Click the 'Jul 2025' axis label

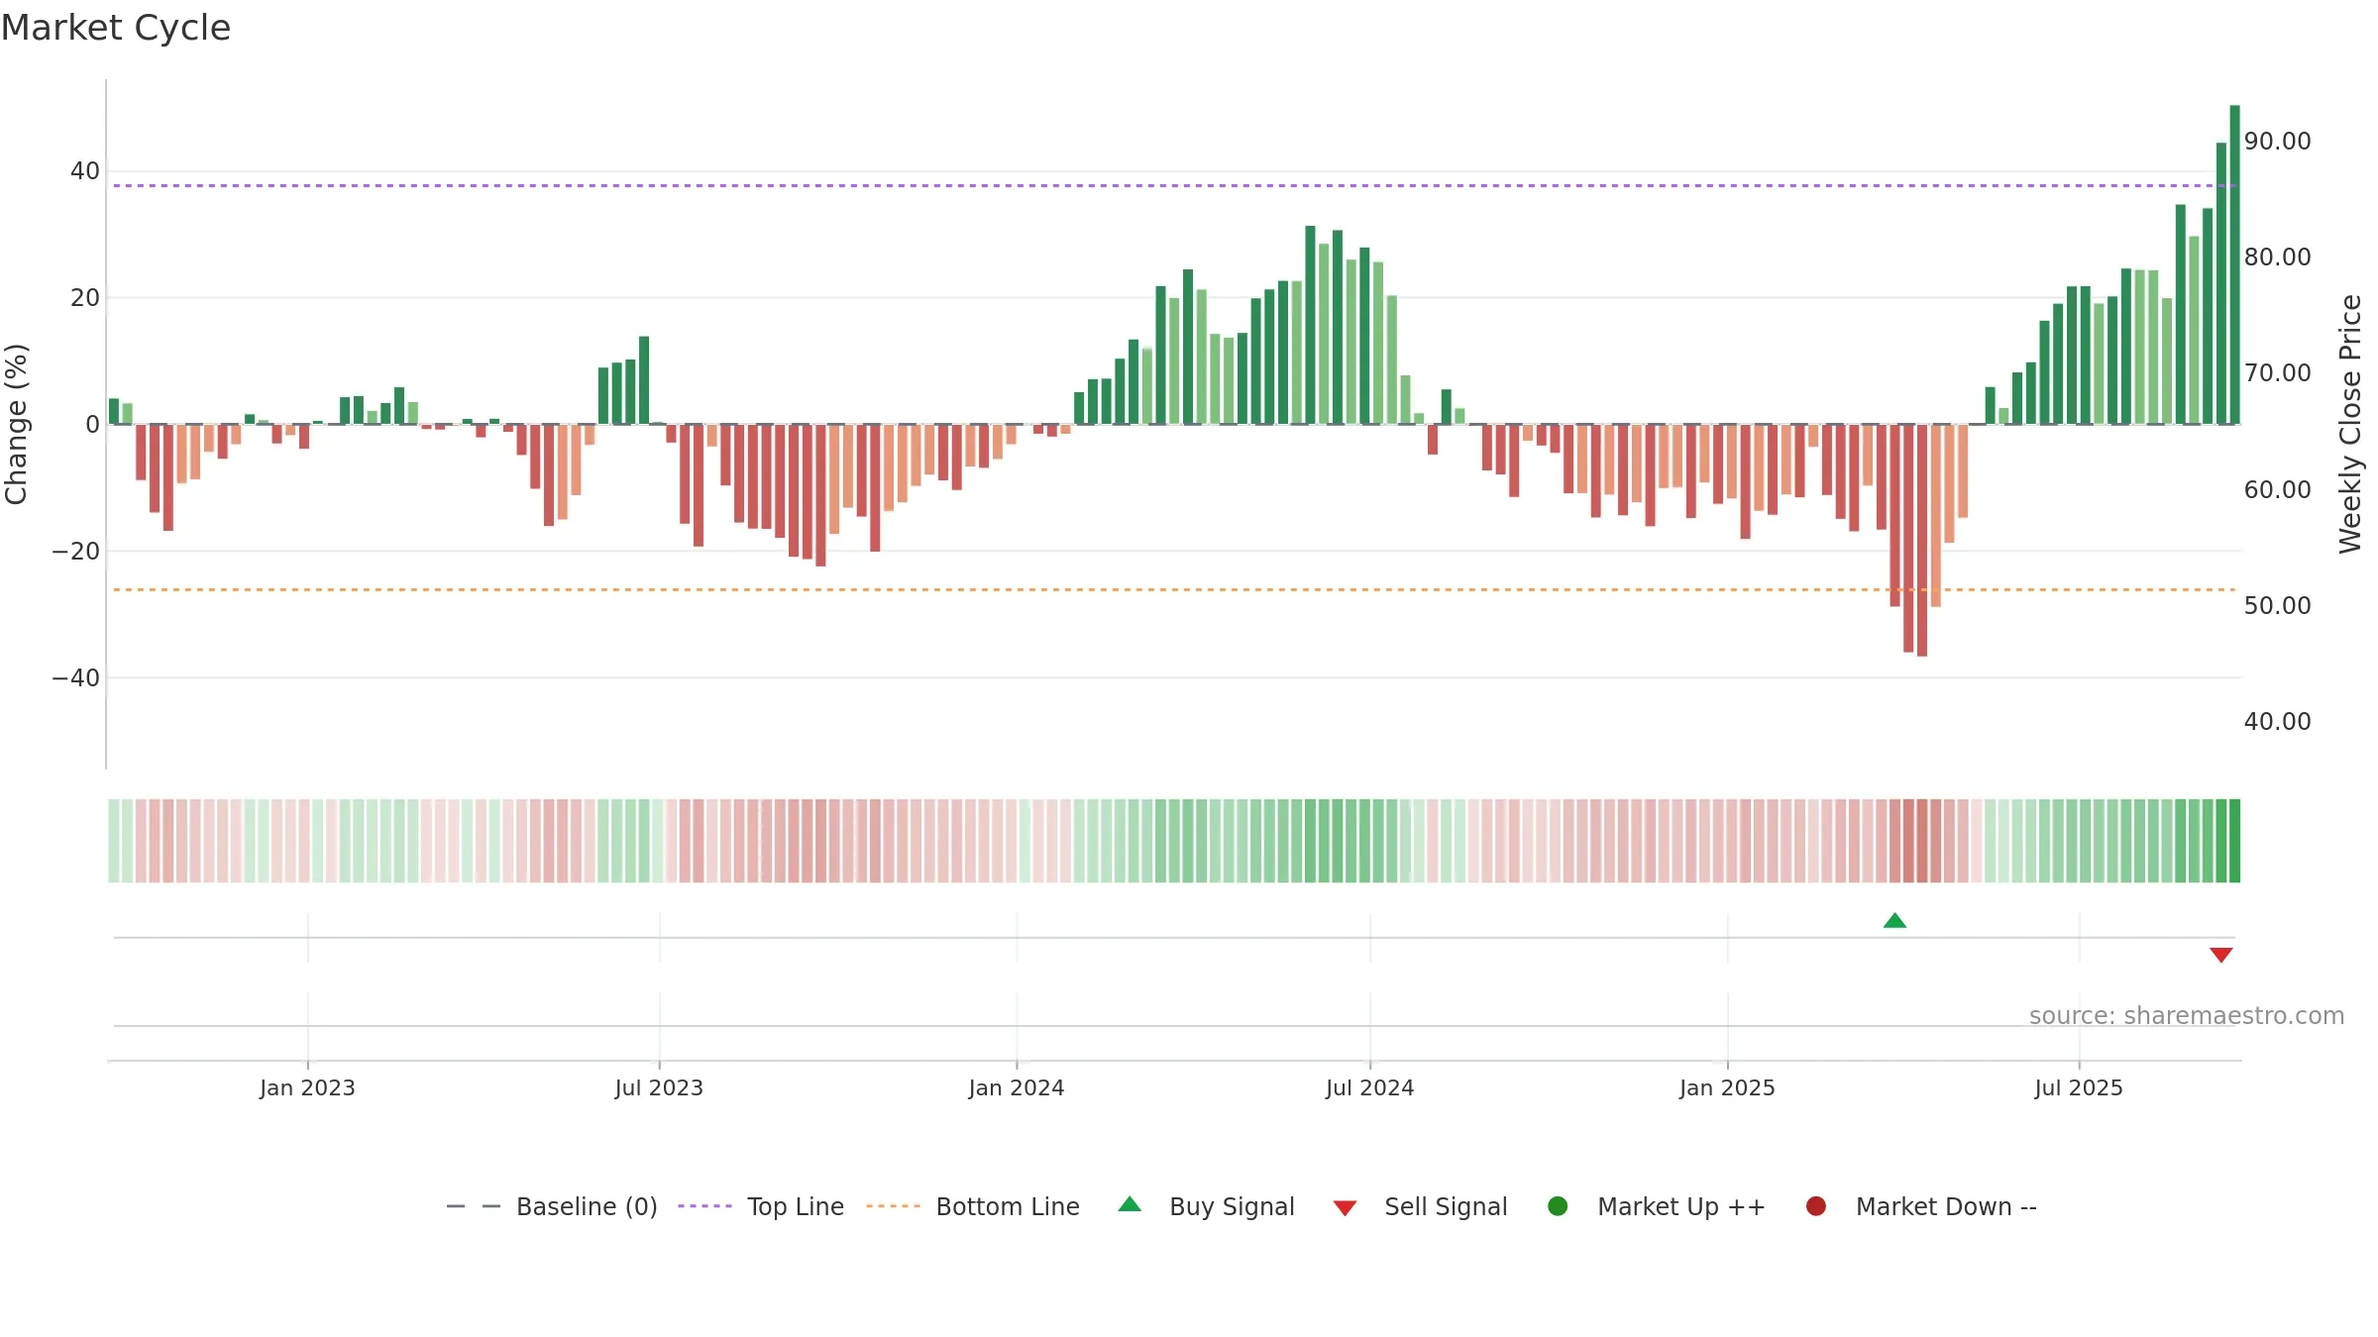2079,1087
